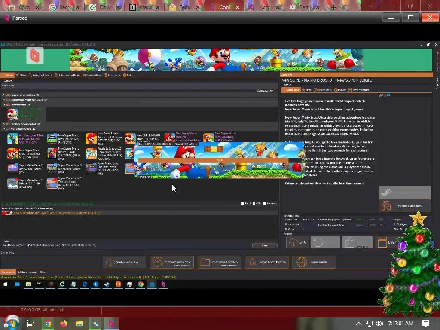Click Play this game on PC
440x330 pixels.
[405, 206]
